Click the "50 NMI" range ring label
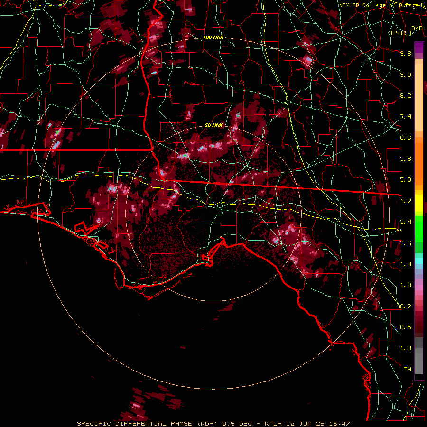427x427 pixels. [213, 126]
